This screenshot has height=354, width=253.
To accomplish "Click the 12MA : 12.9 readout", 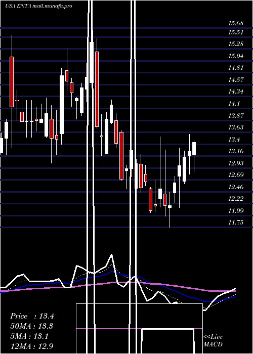I will click(x=32, y=346).
